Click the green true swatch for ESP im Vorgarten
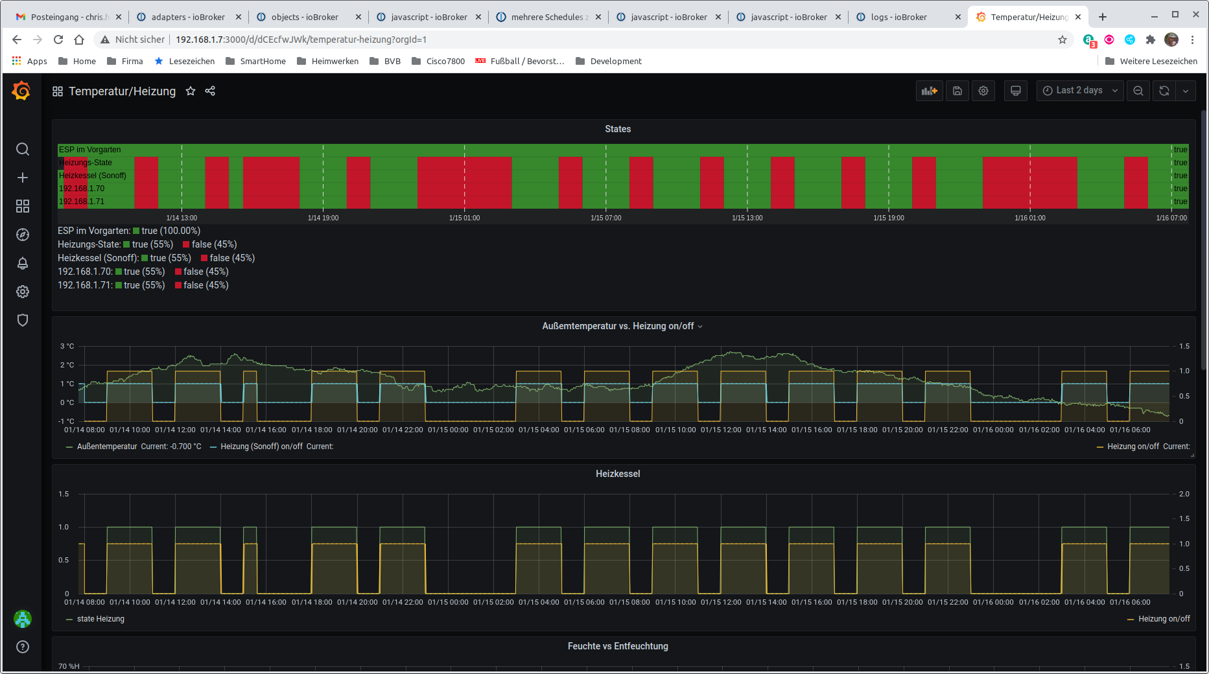 pos(136,231)
